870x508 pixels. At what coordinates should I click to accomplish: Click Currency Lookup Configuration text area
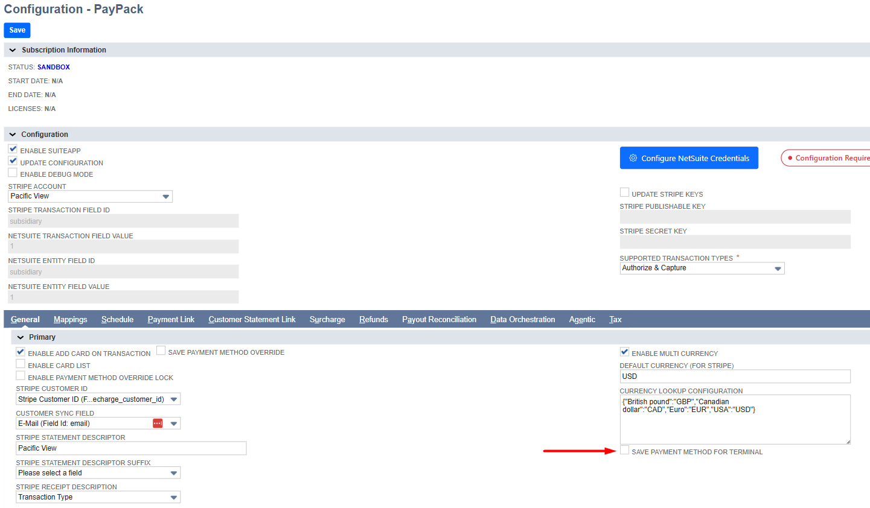pos(735,420)
